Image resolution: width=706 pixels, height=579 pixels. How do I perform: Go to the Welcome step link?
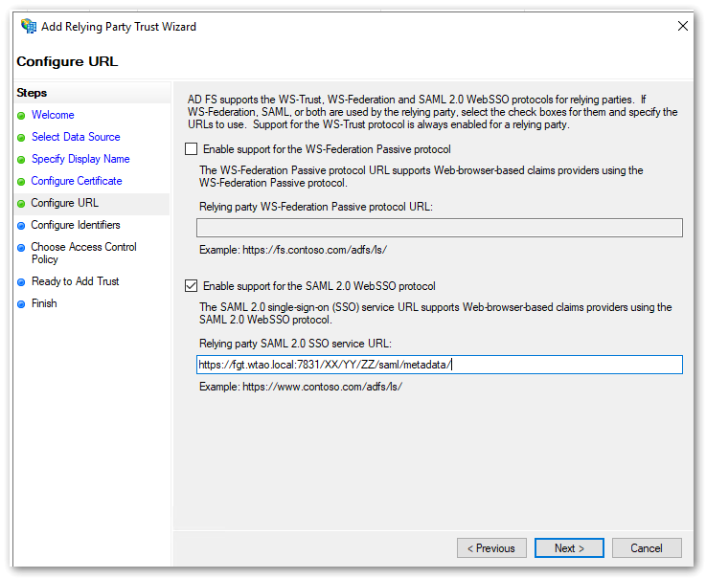tap(52, 115)
